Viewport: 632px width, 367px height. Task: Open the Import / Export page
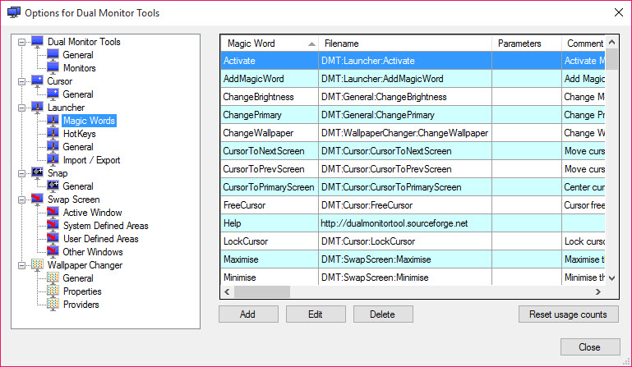click(91, 160)
